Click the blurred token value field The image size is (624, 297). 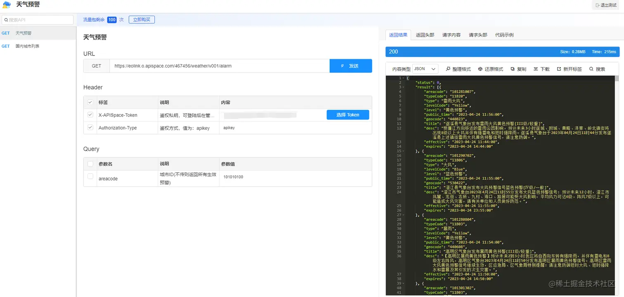point(260,115)
